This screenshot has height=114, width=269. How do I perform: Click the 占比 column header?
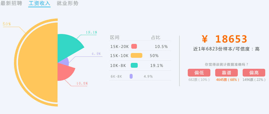click(155, 37)
